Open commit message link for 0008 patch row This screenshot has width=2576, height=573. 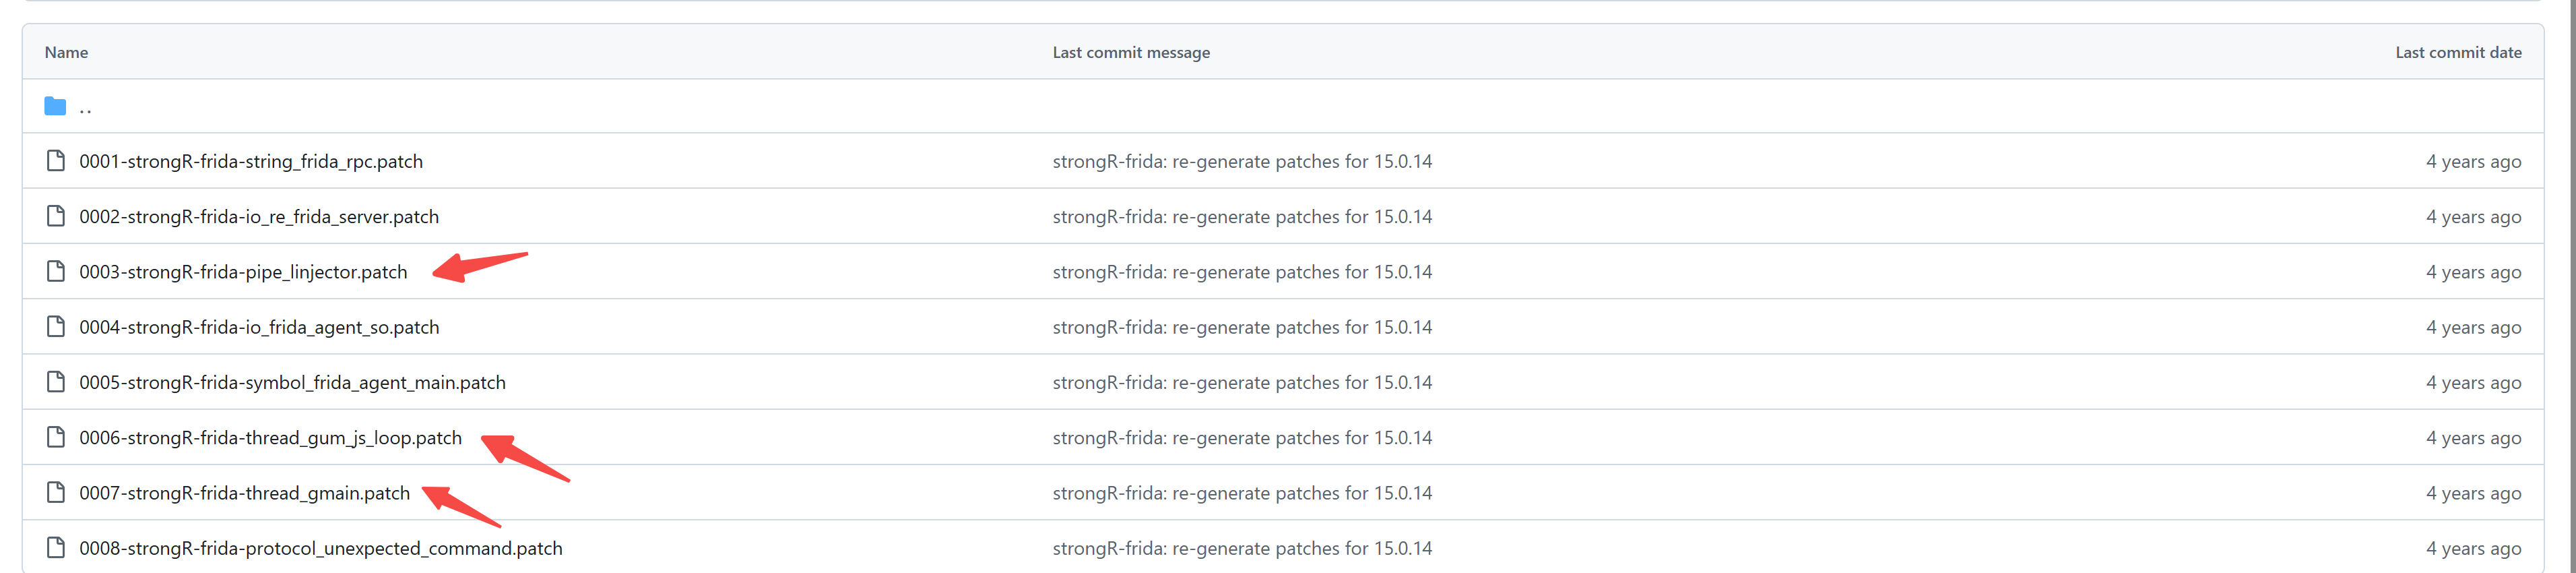pyautogui.click(x=1241, y=548)
